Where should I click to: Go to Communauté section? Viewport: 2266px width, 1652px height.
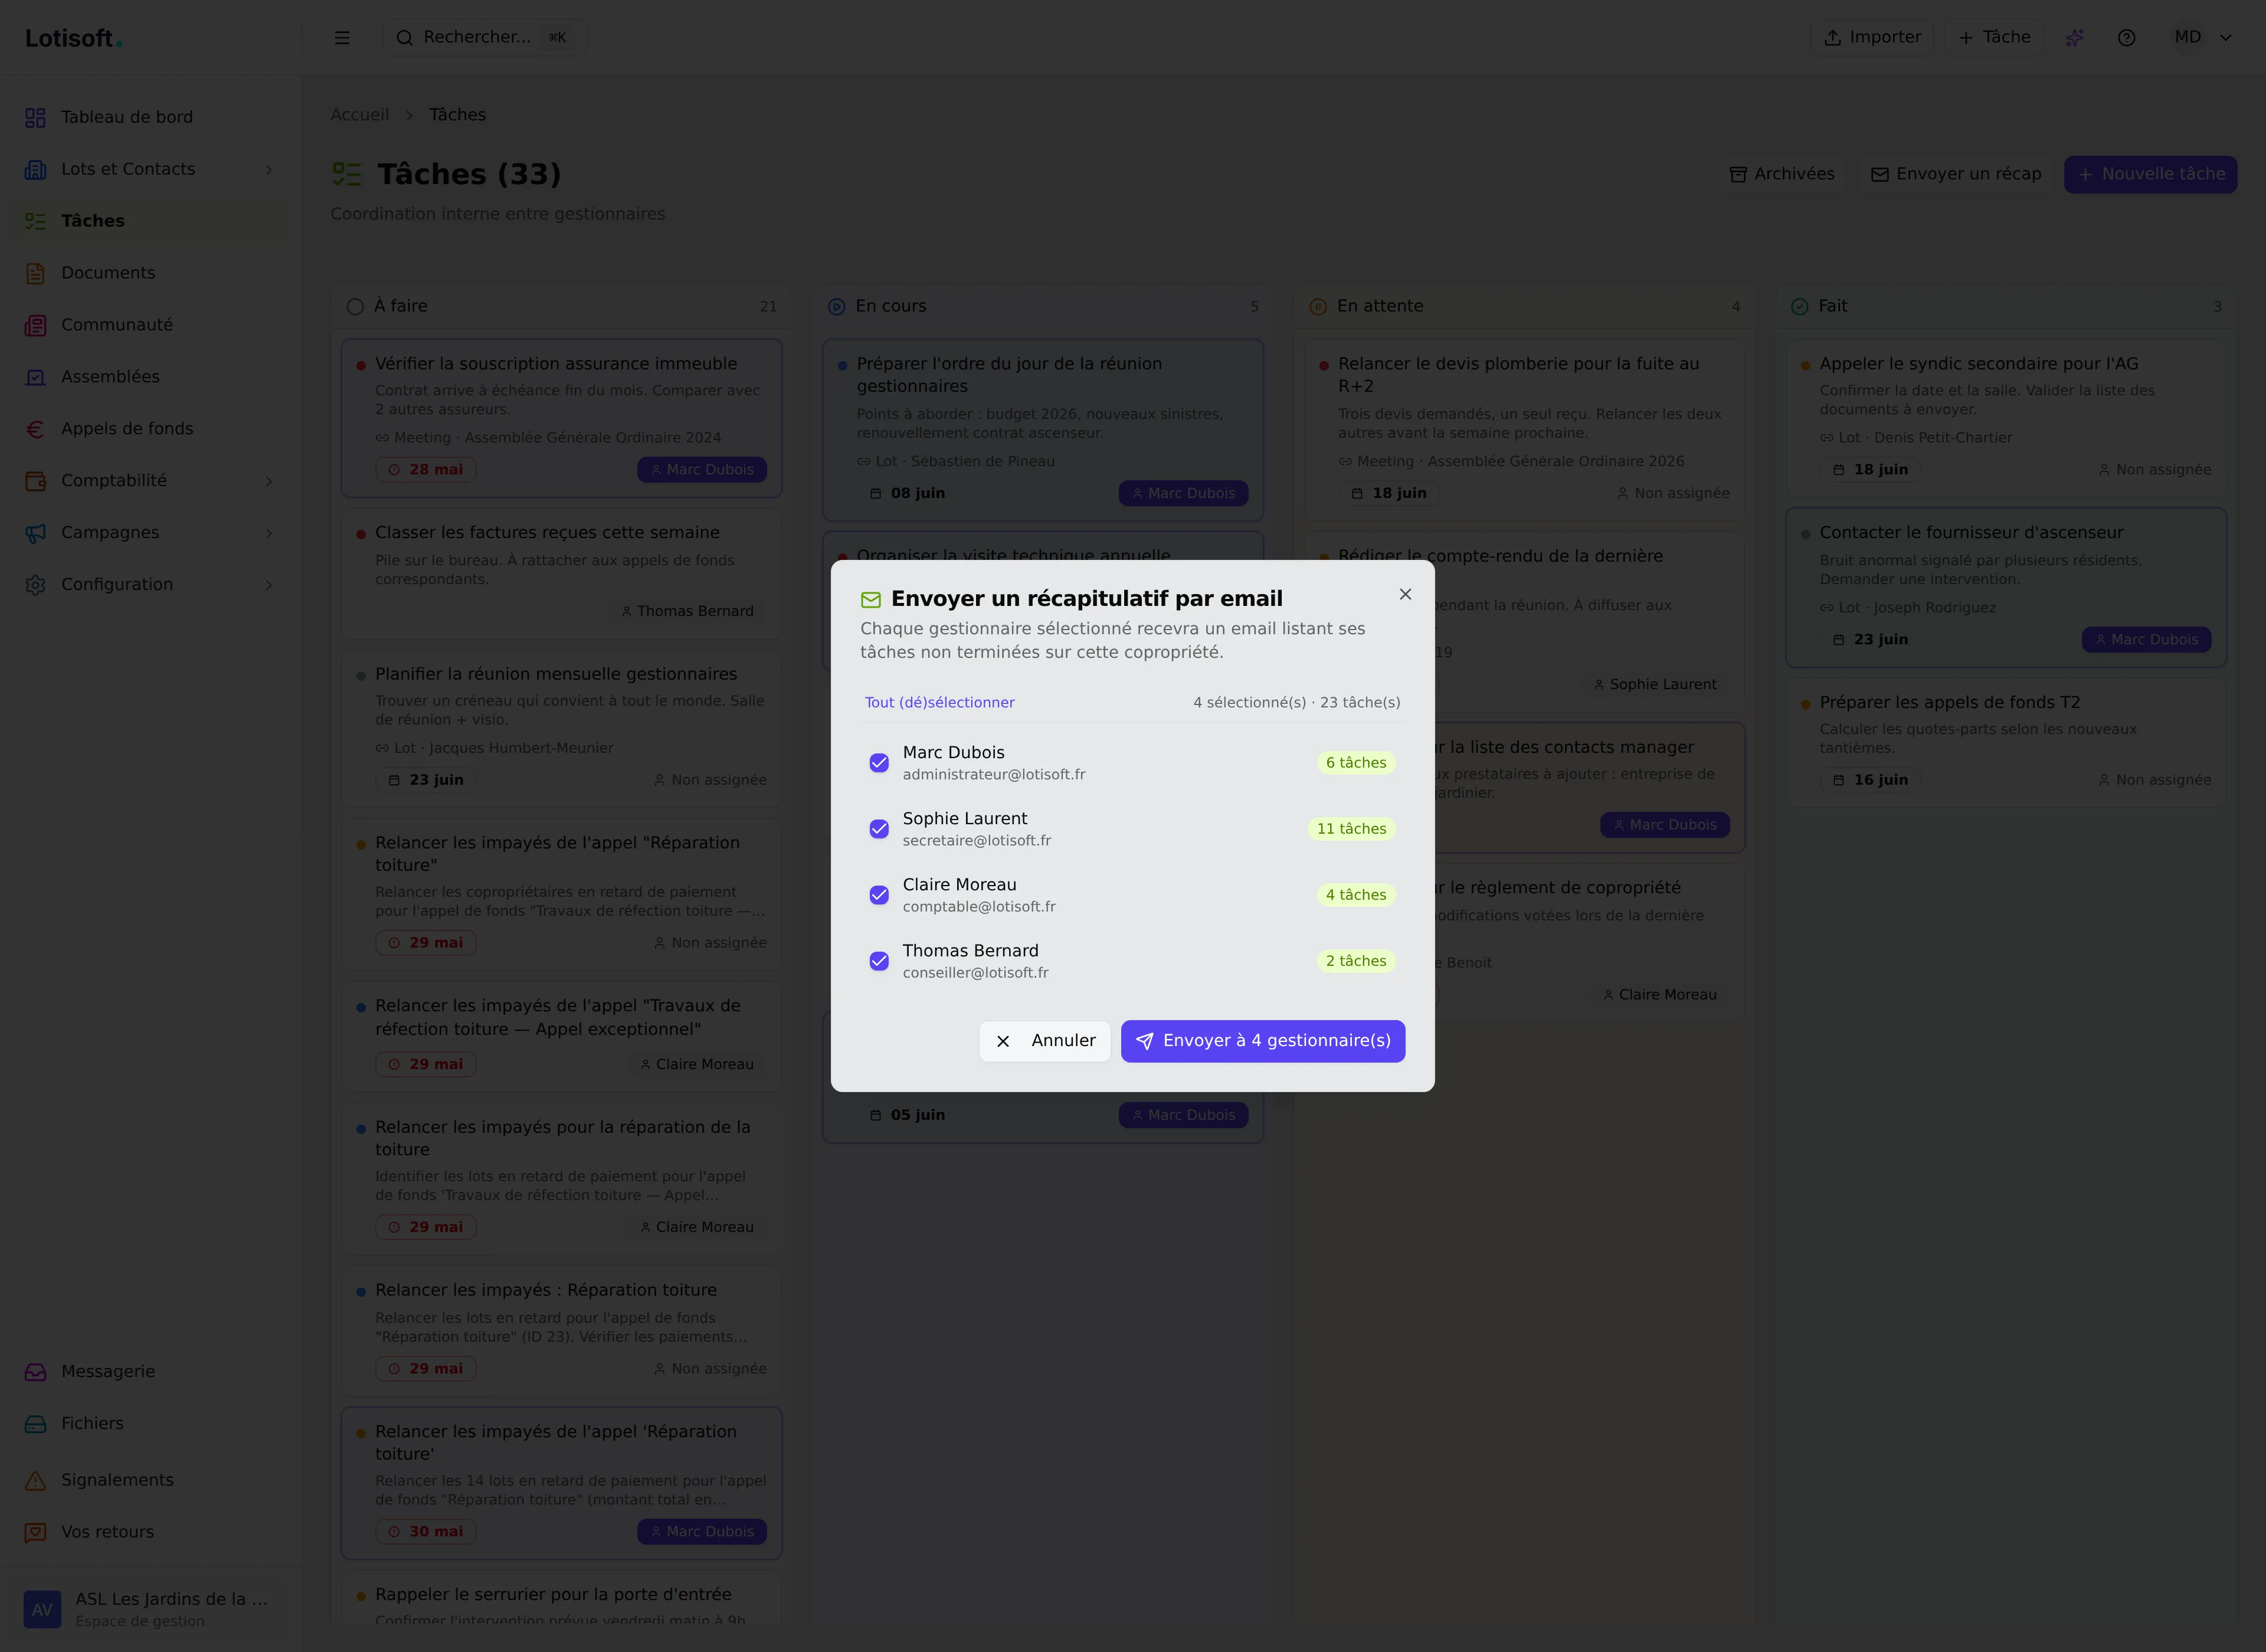(150, 325)
